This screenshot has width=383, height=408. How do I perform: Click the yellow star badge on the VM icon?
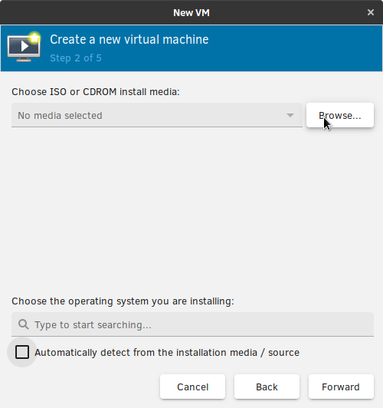(34, 38)
